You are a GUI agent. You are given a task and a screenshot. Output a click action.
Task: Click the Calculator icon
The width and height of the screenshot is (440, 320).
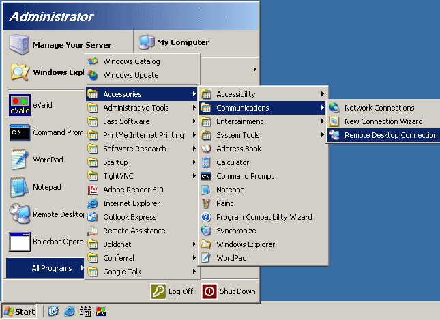click(206, 162)
